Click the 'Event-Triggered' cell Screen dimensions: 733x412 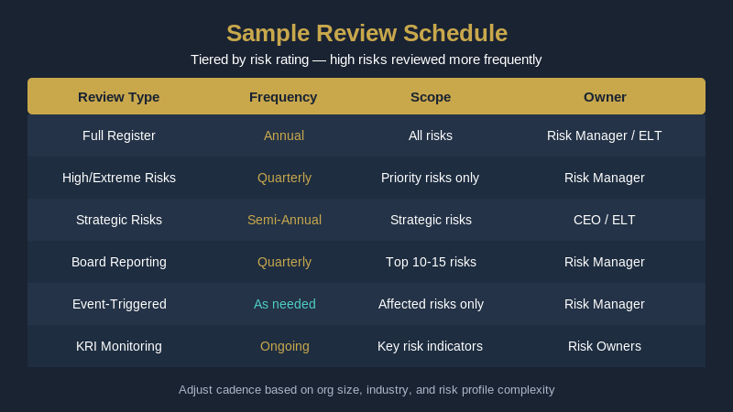click(x=119, y=304)
